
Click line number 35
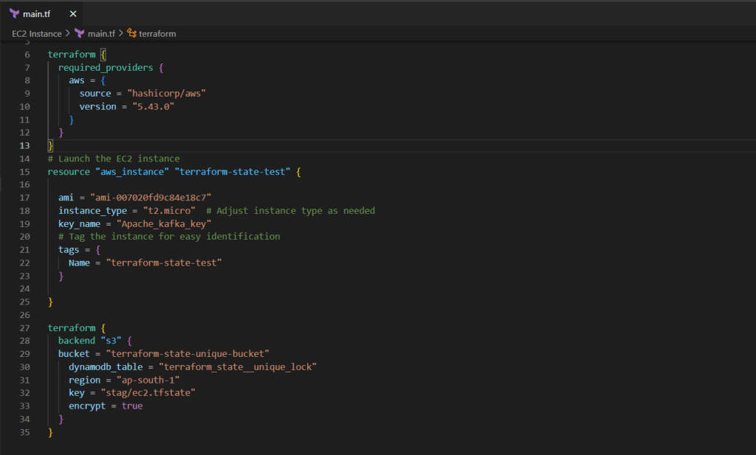[24, 432]
